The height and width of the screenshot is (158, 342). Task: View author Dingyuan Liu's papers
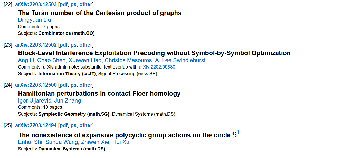pyautogui.click(x=34, y=20)
